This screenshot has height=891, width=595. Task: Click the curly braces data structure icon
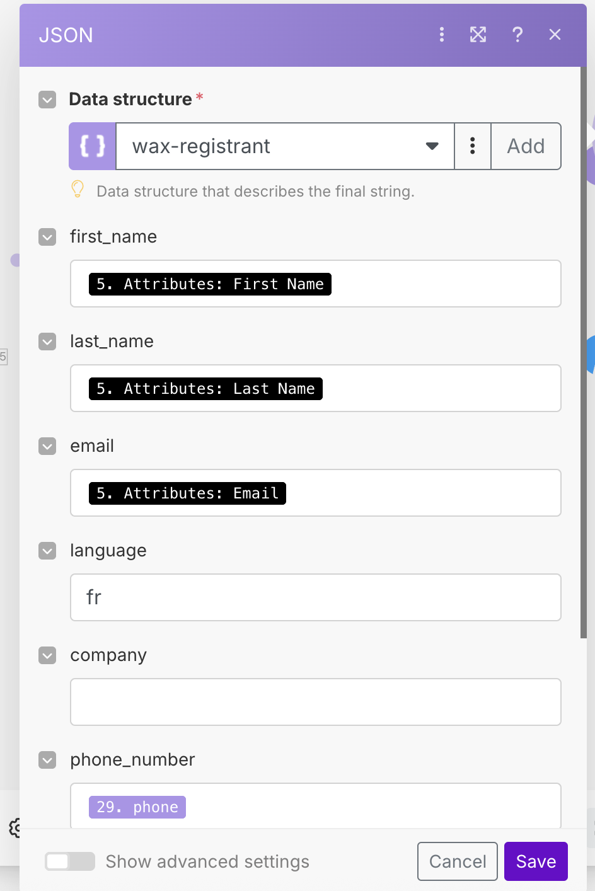93,146
